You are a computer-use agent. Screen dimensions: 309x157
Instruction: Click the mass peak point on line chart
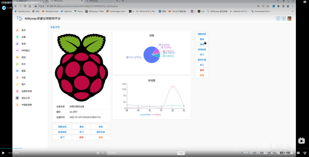[173, 86]
